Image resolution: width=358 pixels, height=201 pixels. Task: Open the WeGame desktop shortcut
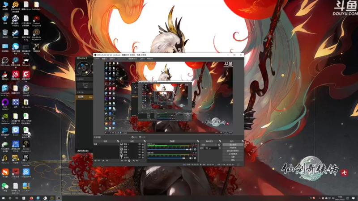(x=5, y=159)
